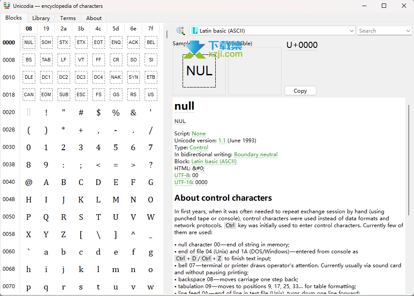Select the DLE control character cell
Image resolution: width=414 pixels, height=296 pixels.
[x=29, y=77]
